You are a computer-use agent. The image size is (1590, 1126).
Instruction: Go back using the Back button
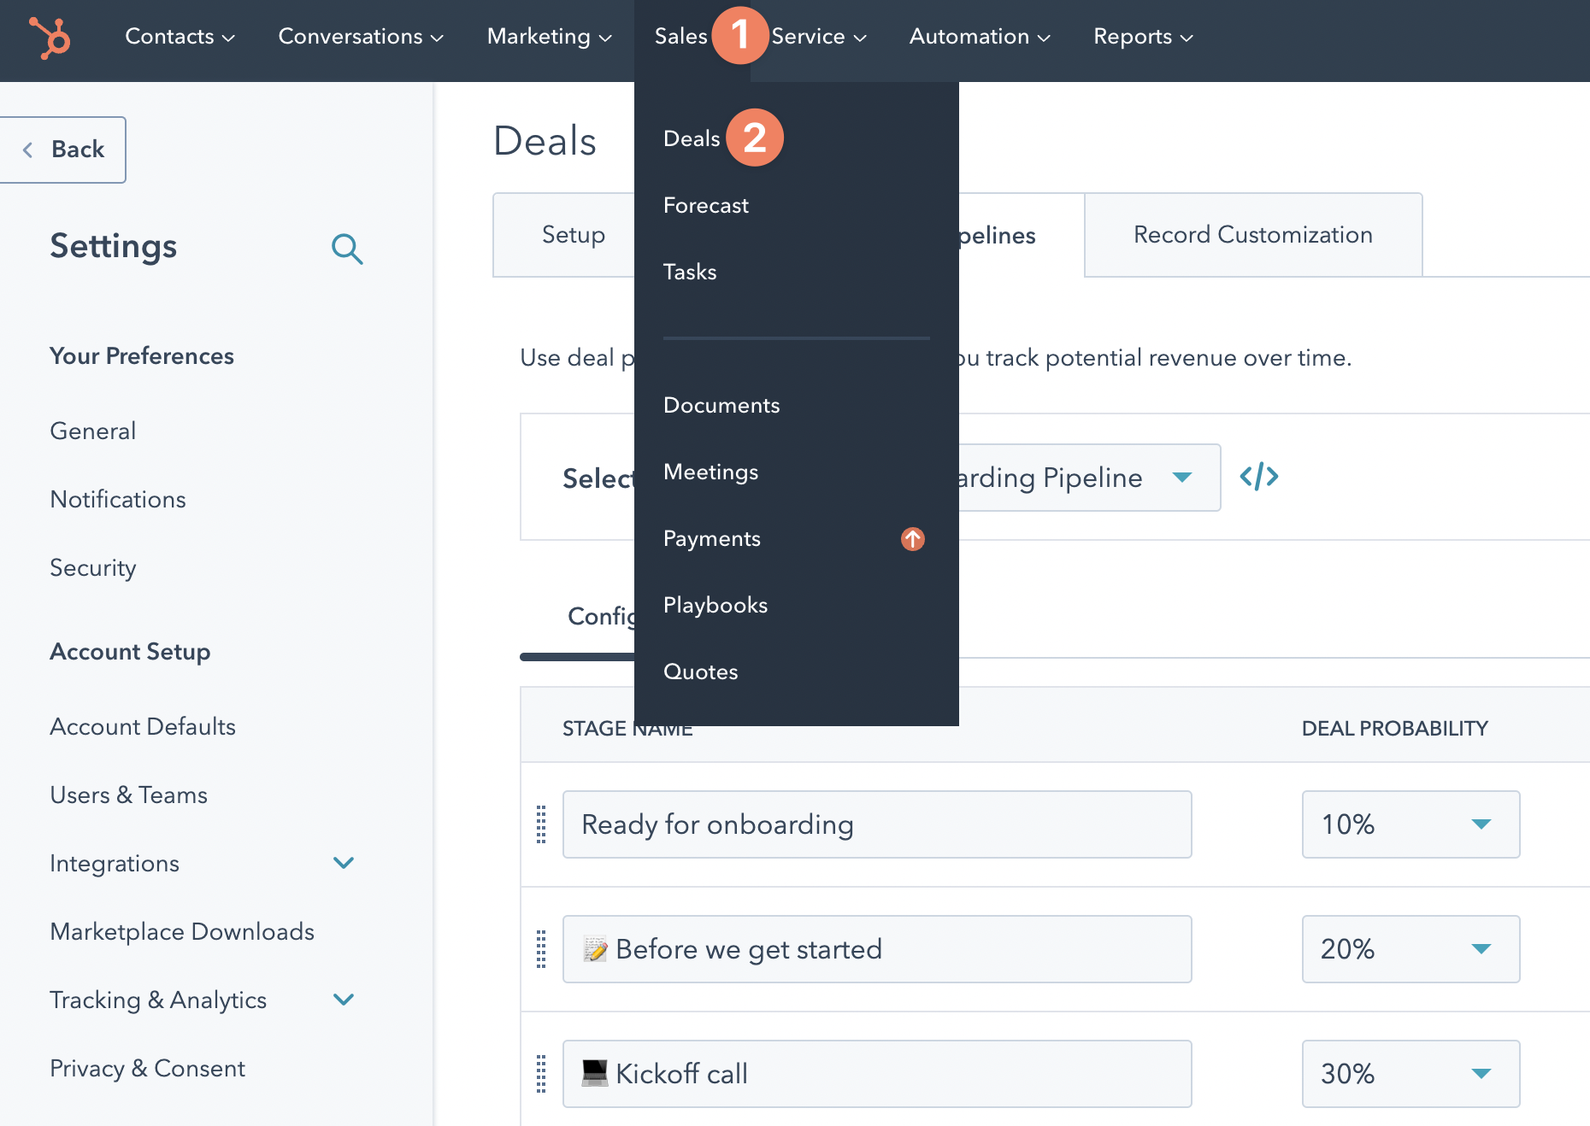point(63,150)
